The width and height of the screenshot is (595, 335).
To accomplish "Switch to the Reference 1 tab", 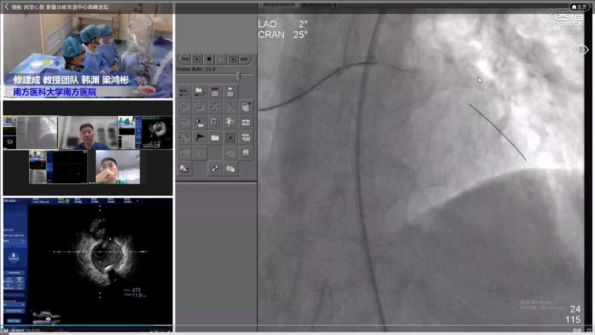I will [x=319, y=4].
